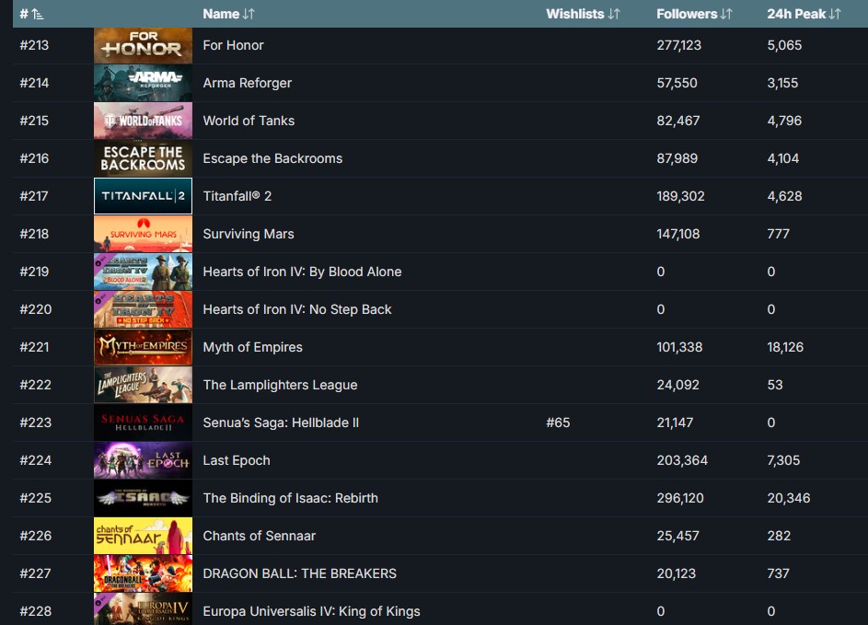The image size is (868, 625).
Task: Select the Escape the Backrooms cover image
Action: click(x=143, y=158)
